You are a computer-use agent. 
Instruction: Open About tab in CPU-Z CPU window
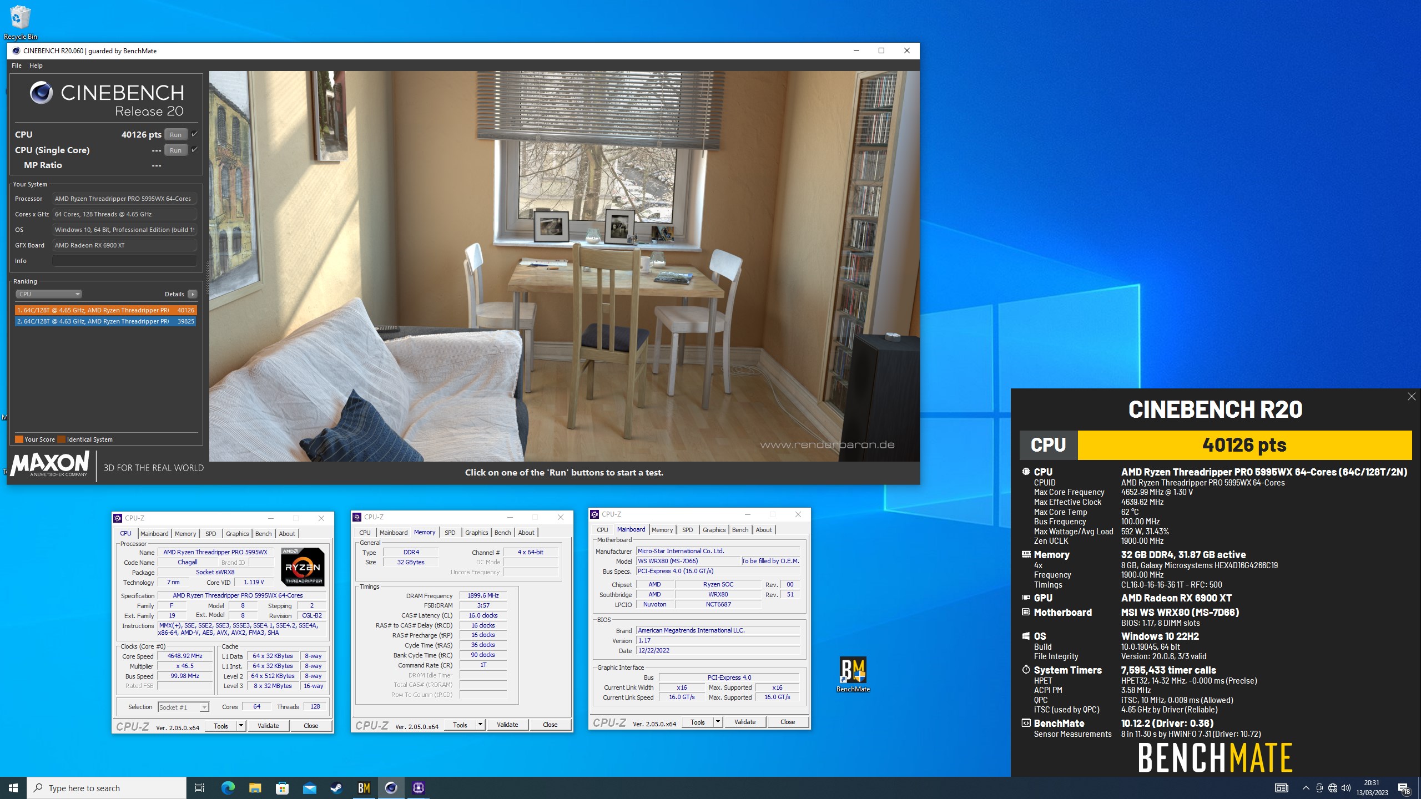click(x=287, y=534)
